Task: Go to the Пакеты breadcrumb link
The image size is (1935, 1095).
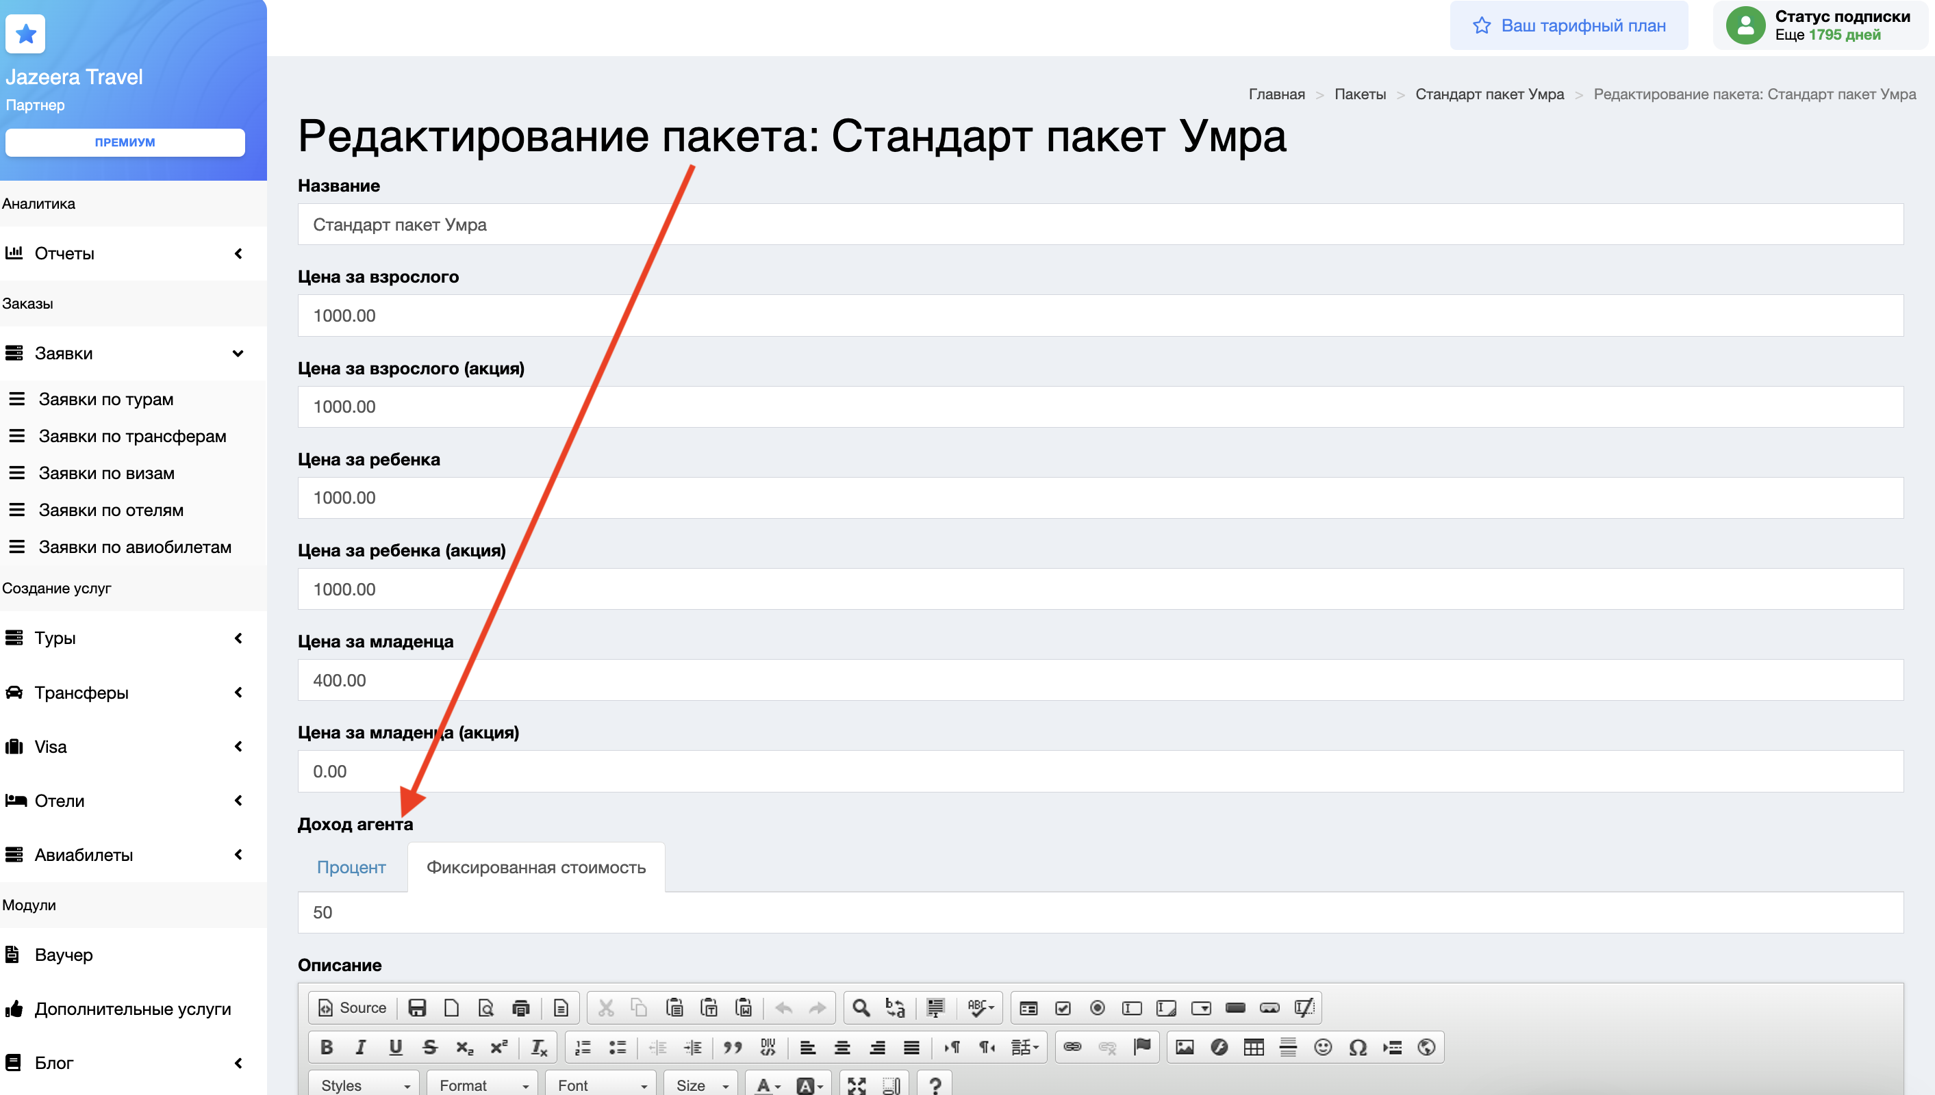Action: pos(1359,94)
